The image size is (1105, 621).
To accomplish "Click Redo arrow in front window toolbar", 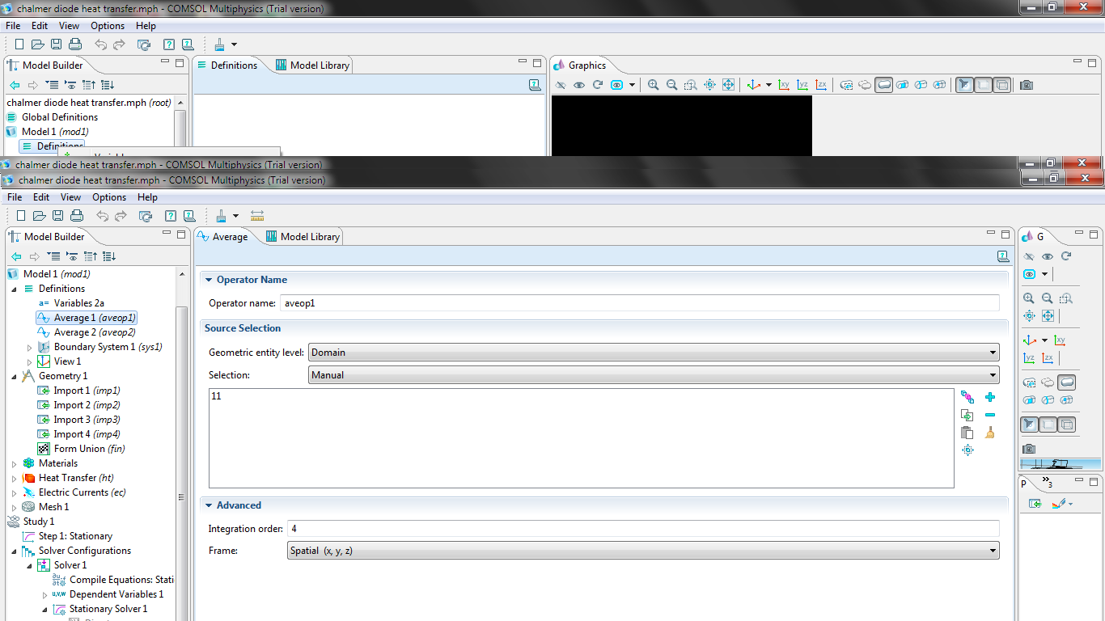I will [121, 216].
